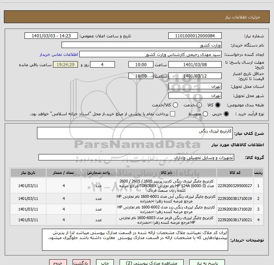274x265 pixels.
Task: Click the نام کالا column header
Action: [x=167, y=173]
